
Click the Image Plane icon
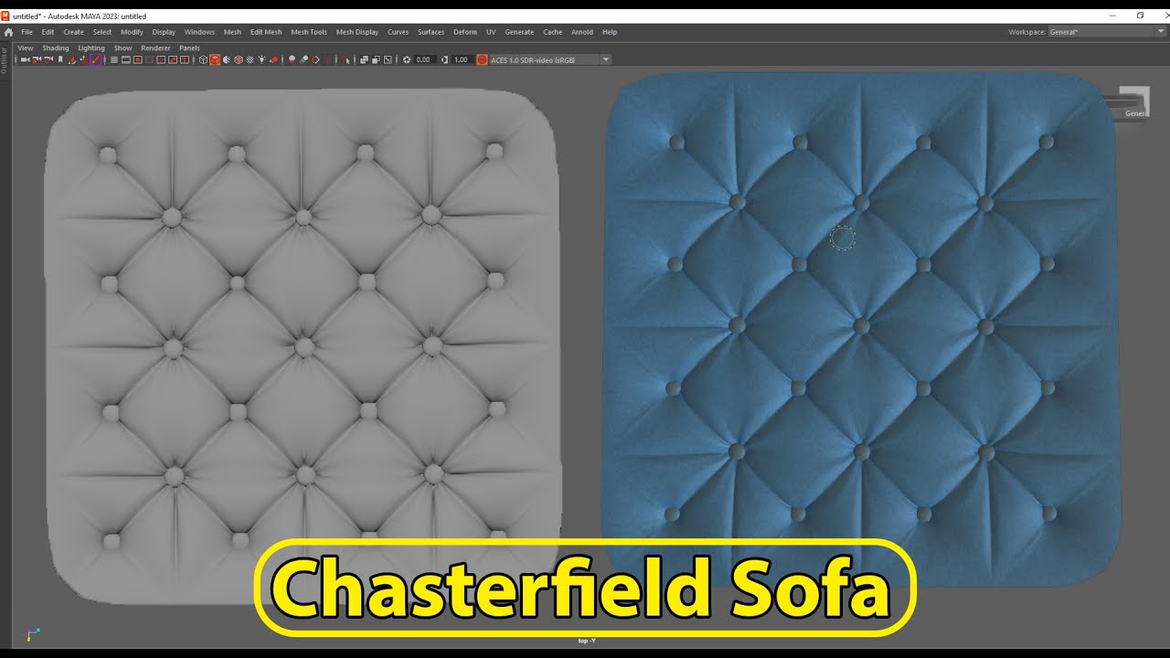pos(72,59)
